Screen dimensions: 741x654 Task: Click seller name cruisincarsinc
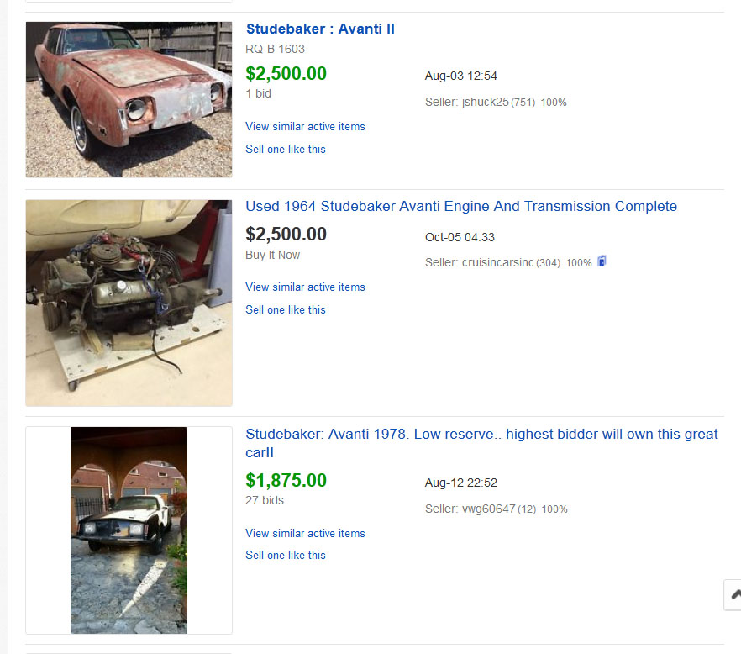pos(497,263)
